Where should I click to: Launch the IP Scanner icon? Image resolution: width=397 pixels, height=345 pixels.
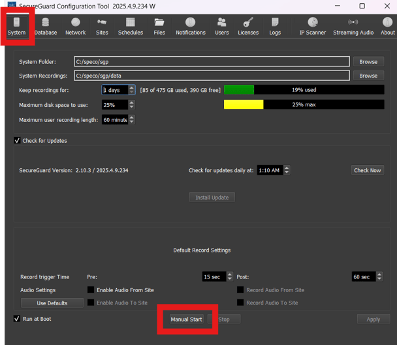click(313, 22)
